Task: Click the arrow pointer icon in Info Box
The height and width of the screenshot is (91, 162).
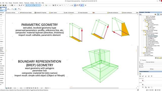Action: (x=19, y=9)
